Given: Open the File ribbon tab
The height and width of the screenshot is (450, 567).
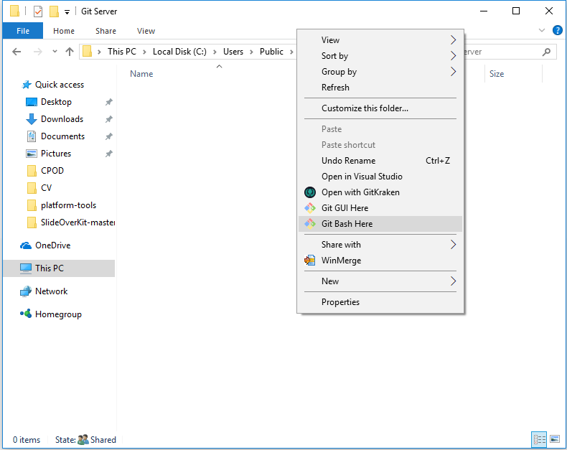Looking at the screenshot, I should [x=23, y=31].
